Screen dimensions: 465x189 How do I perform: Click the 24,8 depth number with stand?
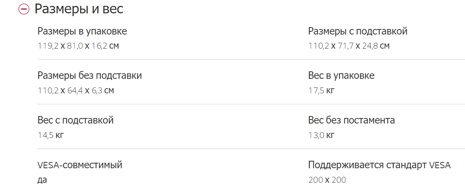point(370,46)
